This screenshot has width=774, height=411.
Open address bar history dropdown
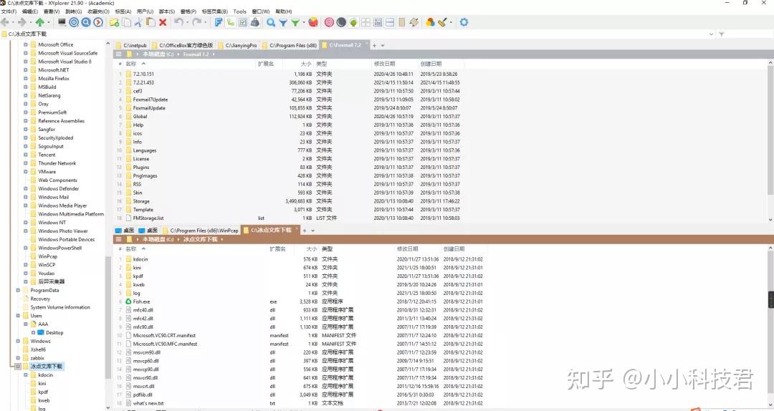712,34
